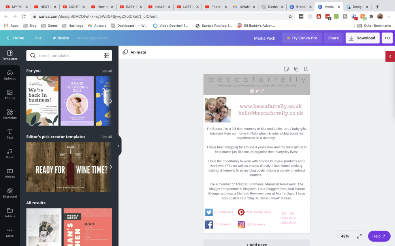Click the add notes icon above page
This screenshot has height=246, width=395.
286,69
